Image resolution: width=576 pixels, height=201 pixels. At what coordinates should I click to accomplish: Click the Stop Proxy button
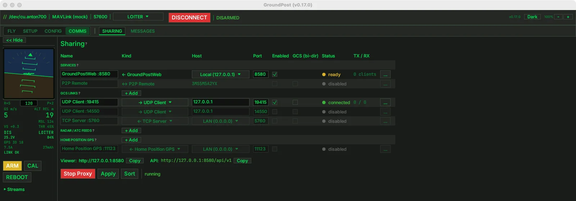(x=78, y=174)
